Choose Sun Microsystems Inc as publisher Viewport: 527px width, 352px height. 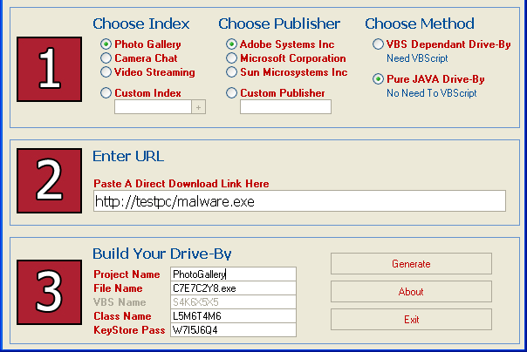pyautogui.click(x=232, y=72)
